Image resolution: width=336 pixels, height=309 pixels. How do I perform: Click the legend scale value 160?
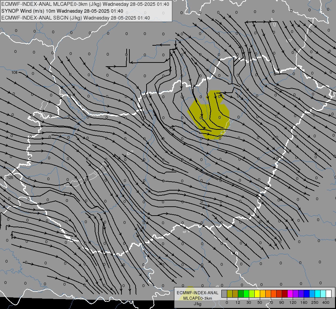[304, 302]
